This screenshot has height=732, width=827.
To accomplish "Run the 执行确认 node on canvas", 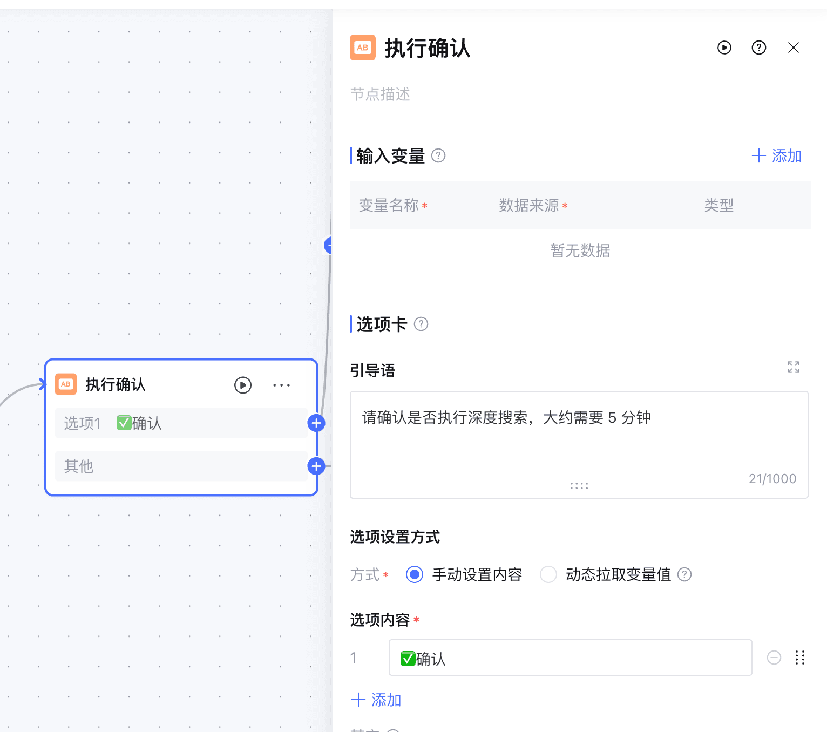I will click(x=242, y=385).
